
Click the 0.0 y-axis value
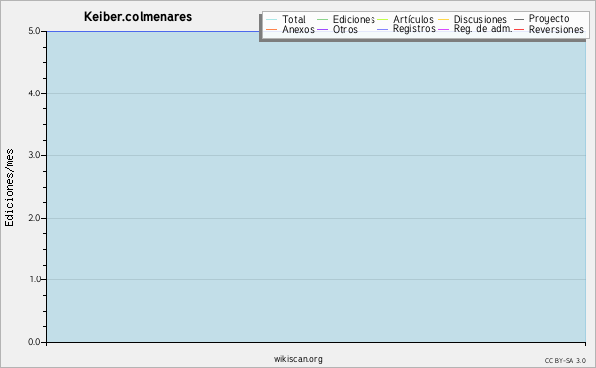pos(34,342)
